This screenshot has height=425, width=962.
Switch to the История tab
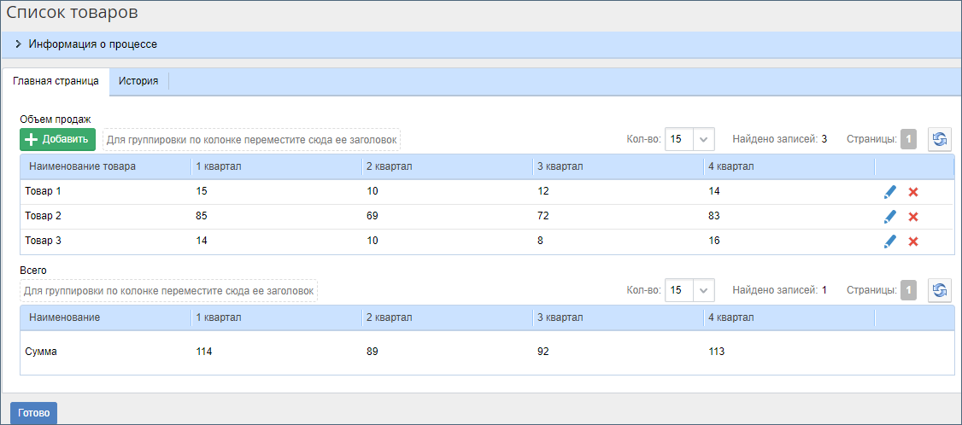click(138, 82)
